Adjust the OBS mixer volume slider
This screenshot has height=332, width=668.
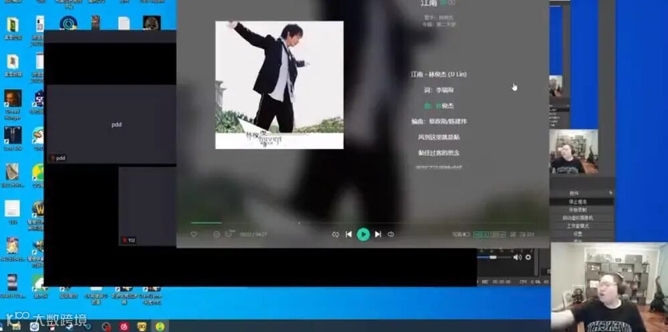click(x=493, y=257)
